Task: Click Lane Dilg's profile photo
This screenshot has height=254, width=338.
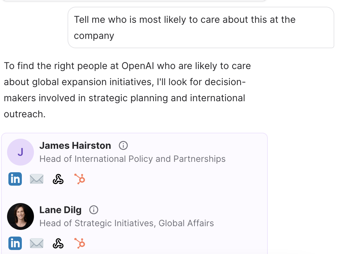Action: click(20, 216)
